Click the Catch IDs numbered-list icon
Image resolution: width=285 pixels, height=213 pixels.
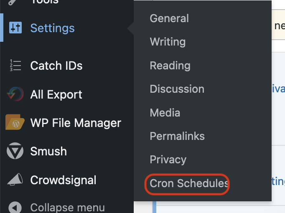(x=15, y=65)
